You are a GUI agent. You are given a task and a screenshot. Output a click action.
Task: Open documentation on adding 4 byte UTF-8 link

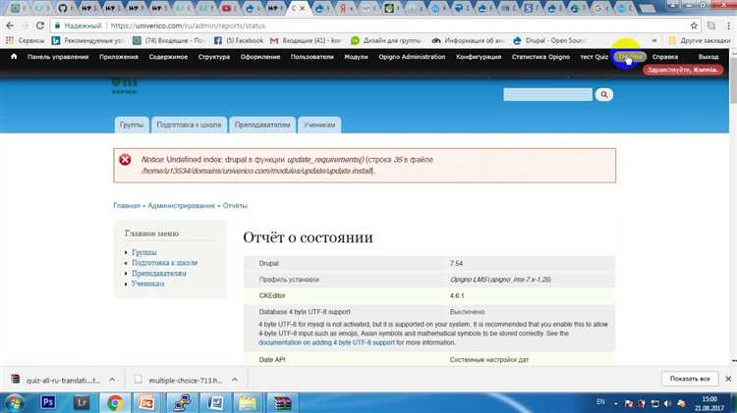click(326, 342)
